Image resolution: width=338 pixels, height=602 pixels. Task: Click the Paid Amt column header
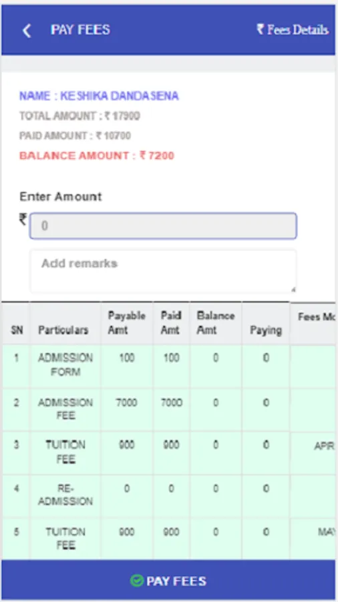pos(171,323)
